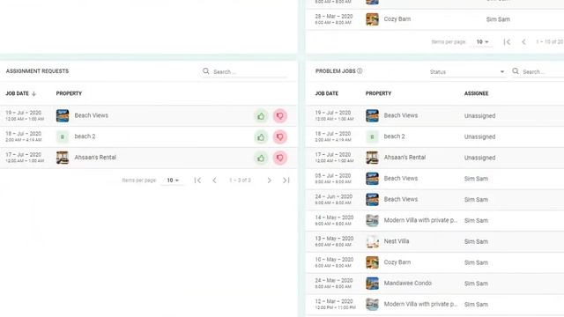Open Ahsaan's Rental thumbnail in Assignment Requests

63,158
